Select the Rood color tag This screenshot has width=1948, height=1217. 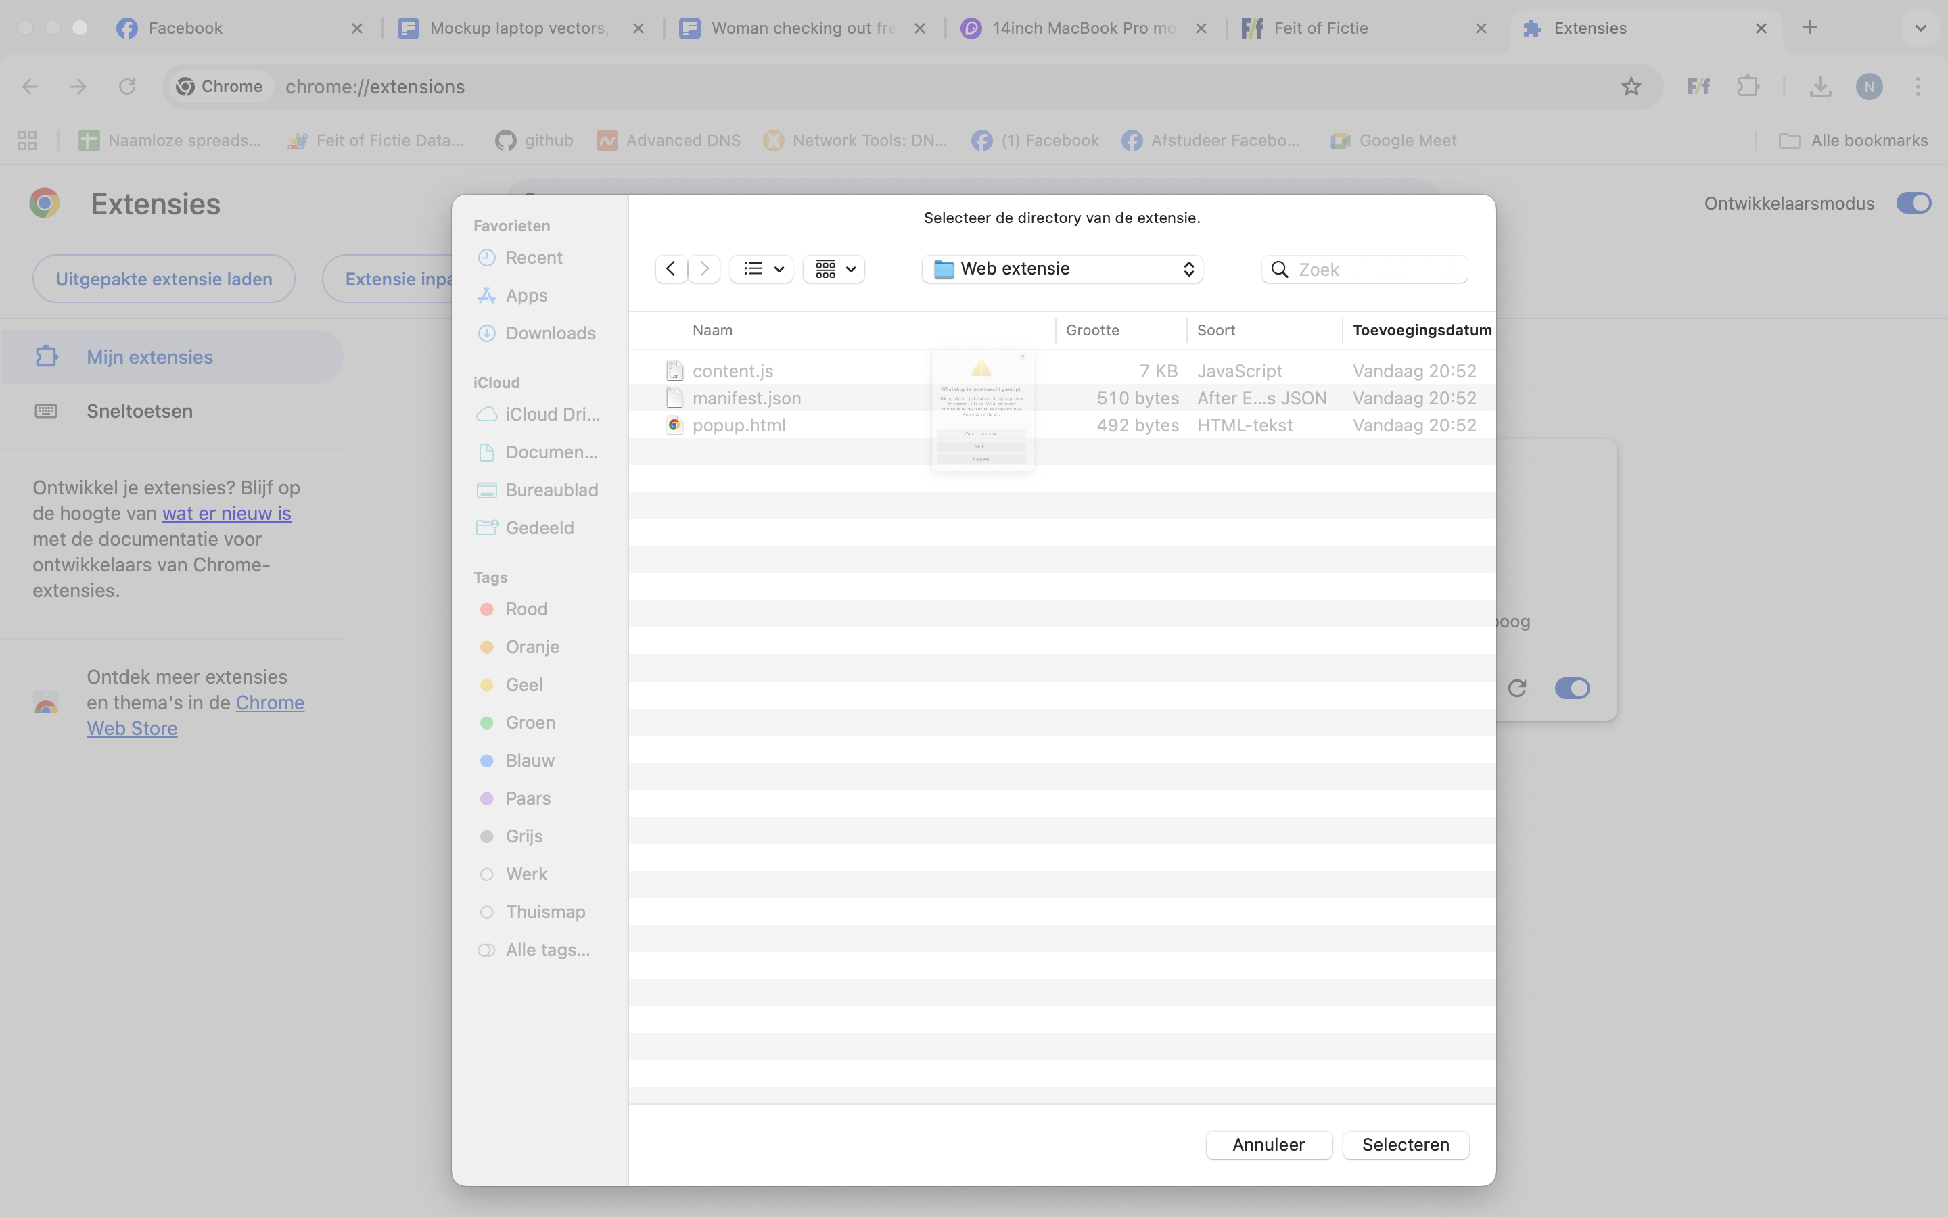click(x=526, y=609)
